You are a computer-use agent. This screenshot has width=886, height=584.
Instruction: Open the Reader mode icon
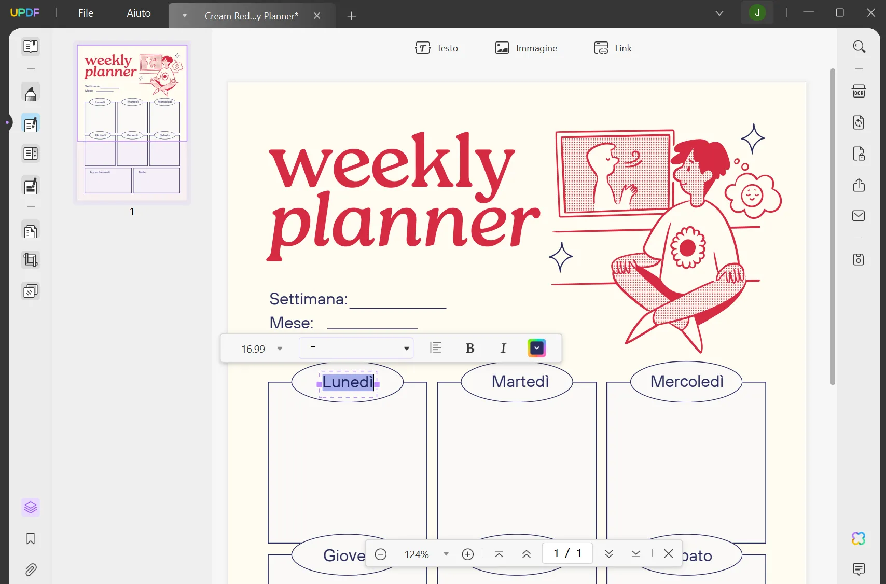coord(31,47)
